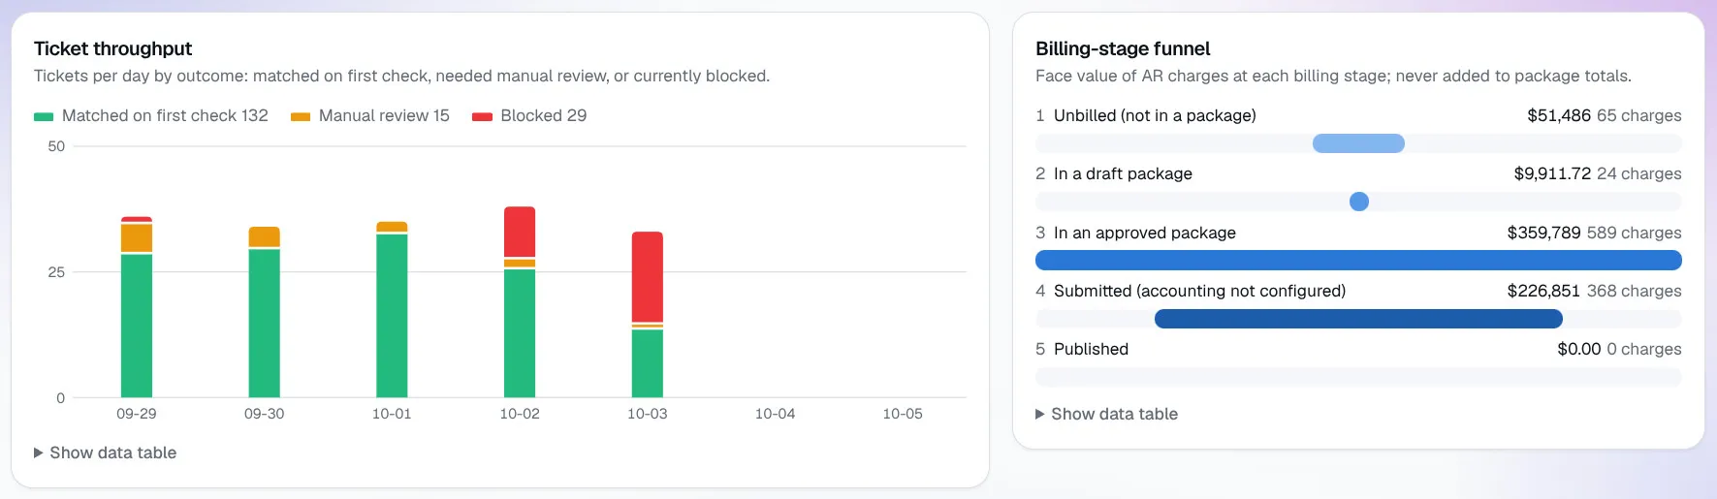The image size is (1717, 499).
Task: Click the orange Manual review legend swatch
Action: [301, 116]
